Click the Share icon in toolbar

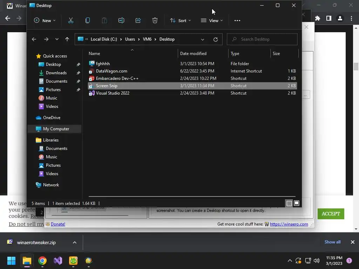[138, 20]
